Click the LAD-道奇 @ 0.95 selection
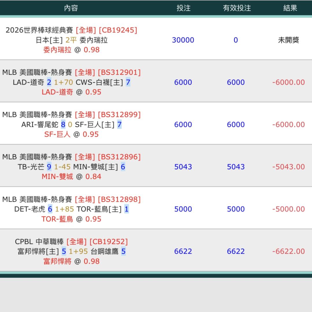This screenshot has width=312, height=312. coord(71,92)
